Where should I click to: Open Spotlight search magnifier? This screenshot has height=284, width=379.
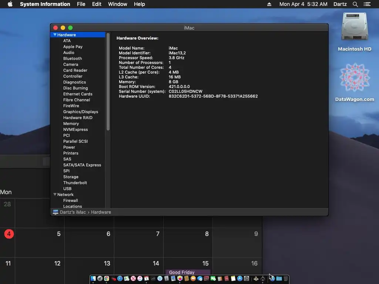click(355, 4)
